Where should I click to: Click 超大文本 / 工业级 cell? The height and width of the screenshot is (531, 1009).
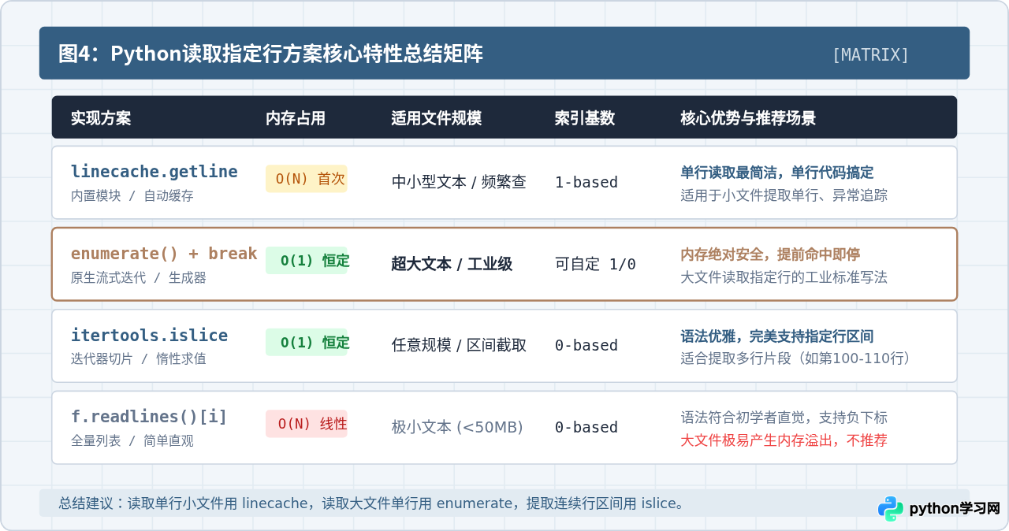[x=452, y=264]
